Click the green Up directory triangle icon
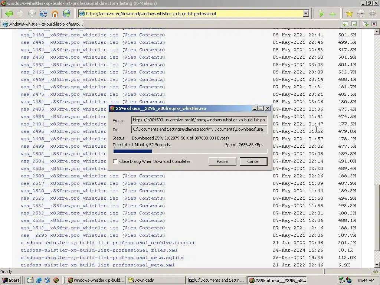 pyautogui.click(x=332, y=14)
